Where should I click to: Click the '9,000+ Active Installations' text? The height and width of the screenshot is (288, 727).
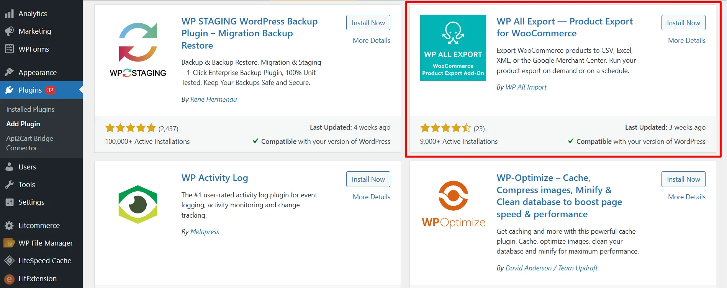tap(459, 142)
